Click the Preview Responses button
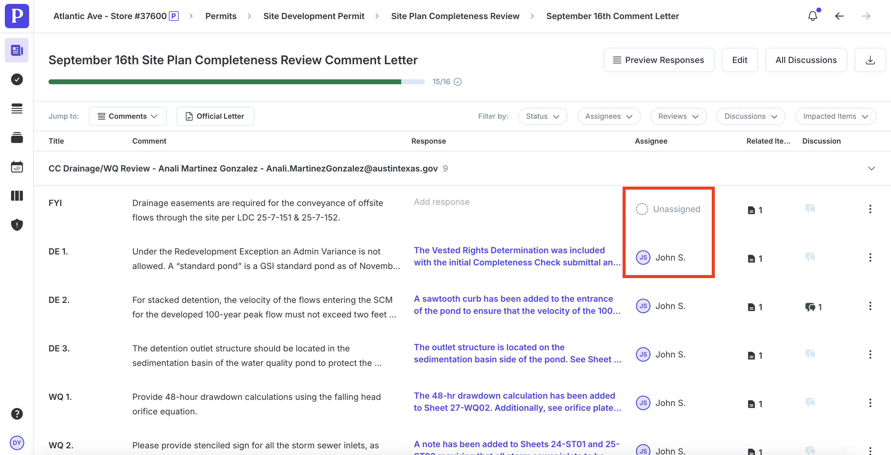The width and height of the screenshot is (891, 455). click(659, 60)
